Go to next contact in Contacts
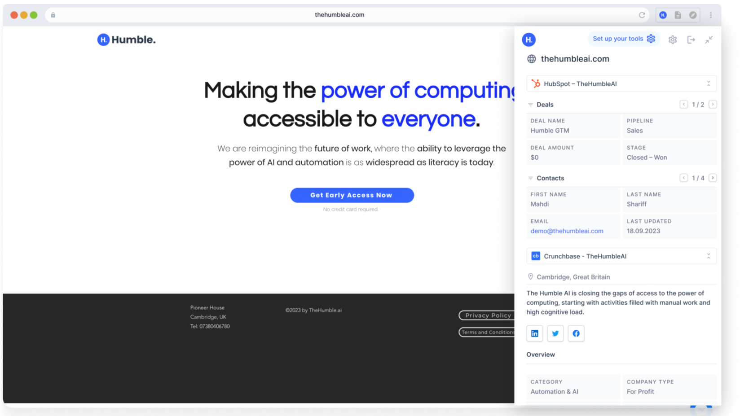This screenshot has height=416, width=740. tap(712, 178)
